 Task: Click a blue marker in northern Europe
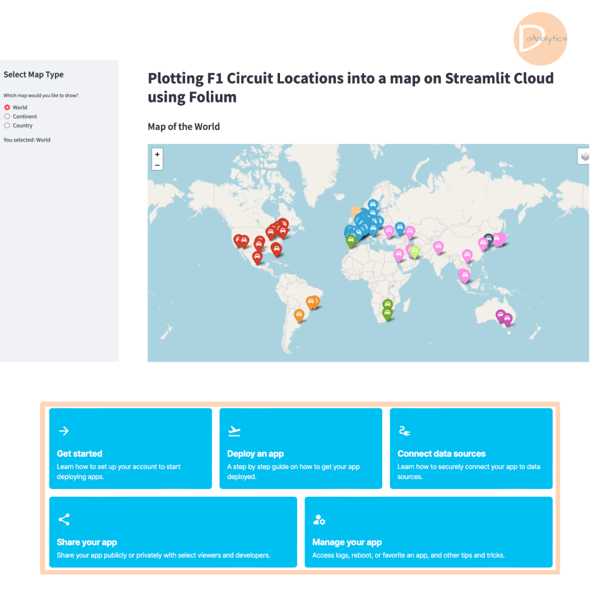pyautogui.click(x=373, y=204)
